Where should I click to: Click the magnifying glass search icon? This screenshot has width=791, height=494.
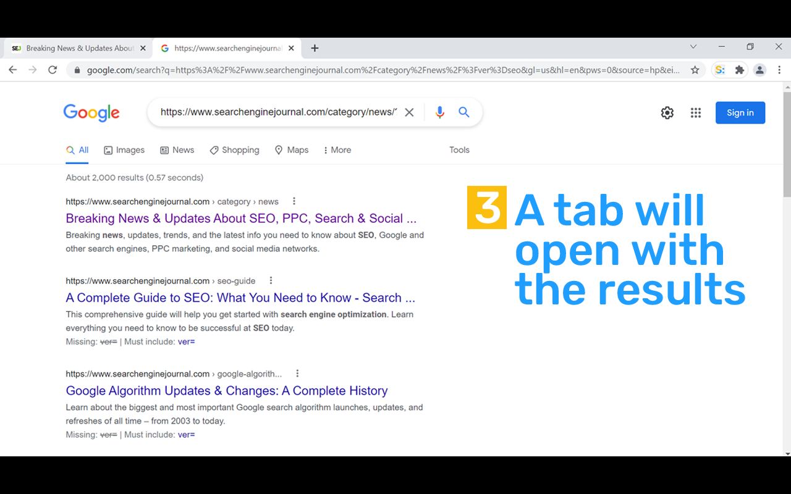463,112
